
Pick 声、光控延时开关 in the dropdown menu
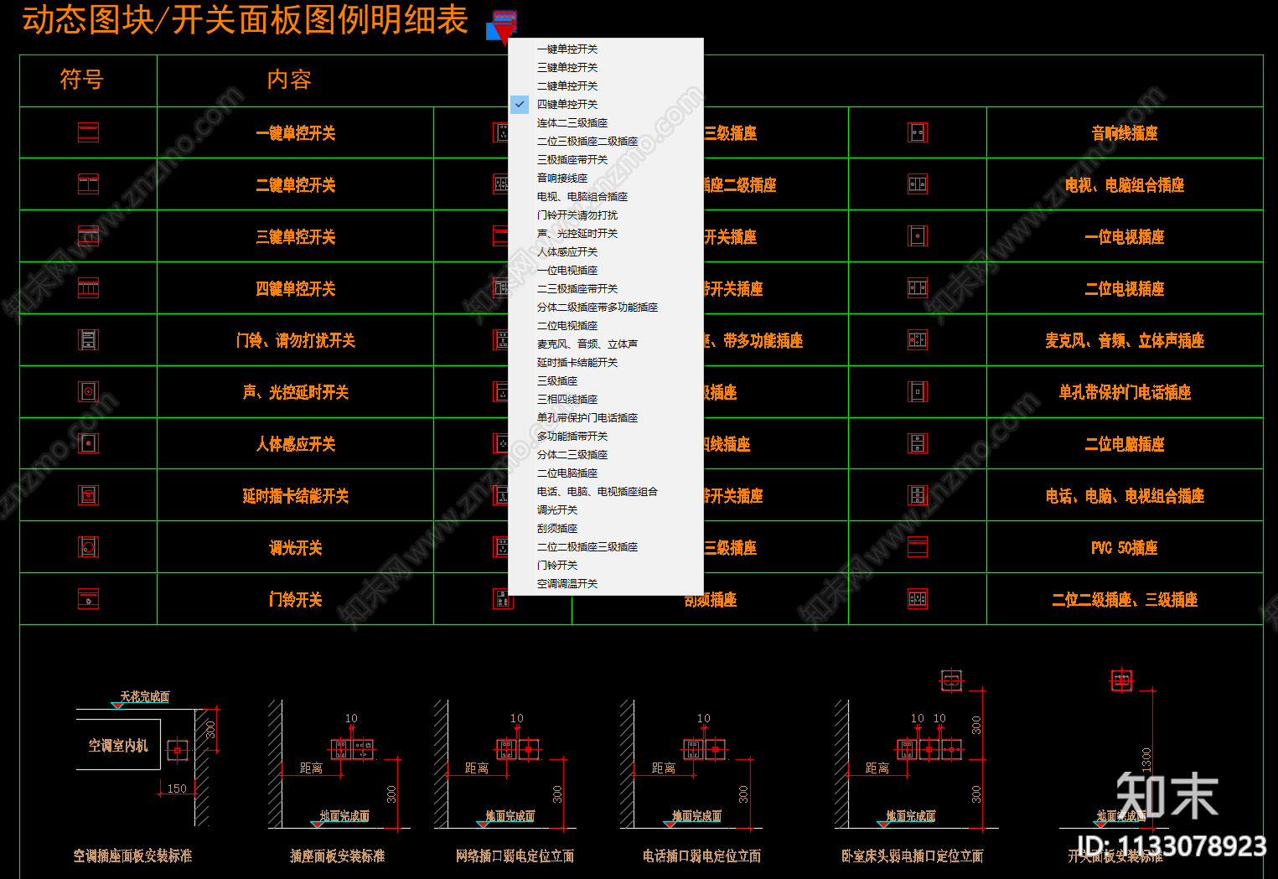point(577,234)
